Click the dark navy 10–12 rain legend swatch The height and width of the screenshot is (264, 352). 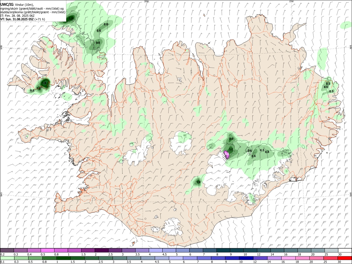246,258
